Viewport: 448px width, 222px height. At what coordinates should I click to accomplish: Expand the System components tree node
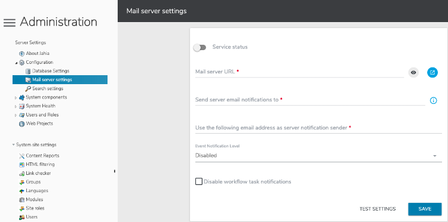pos(16,98)
